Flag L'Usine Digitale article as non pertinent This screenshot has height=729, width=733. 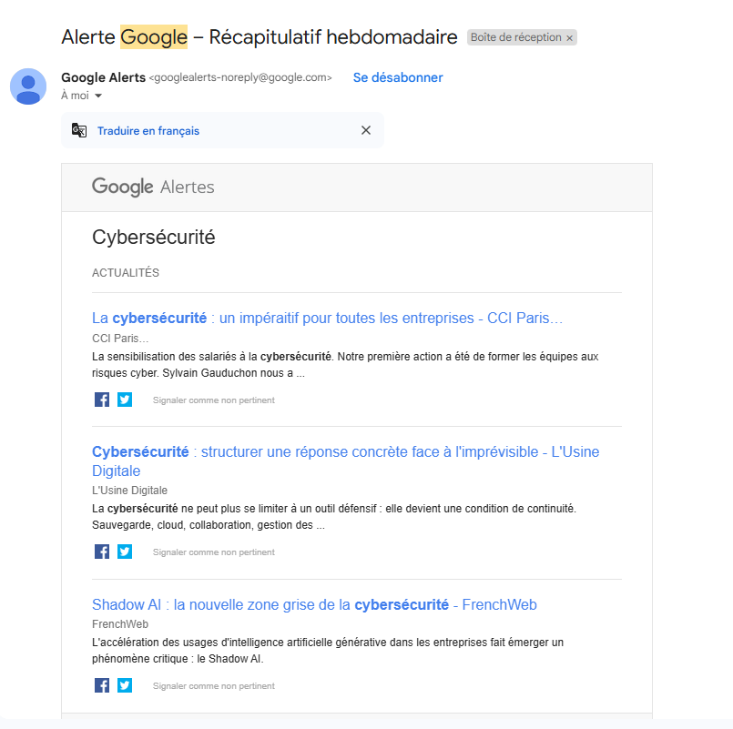(x=213, y=552)
